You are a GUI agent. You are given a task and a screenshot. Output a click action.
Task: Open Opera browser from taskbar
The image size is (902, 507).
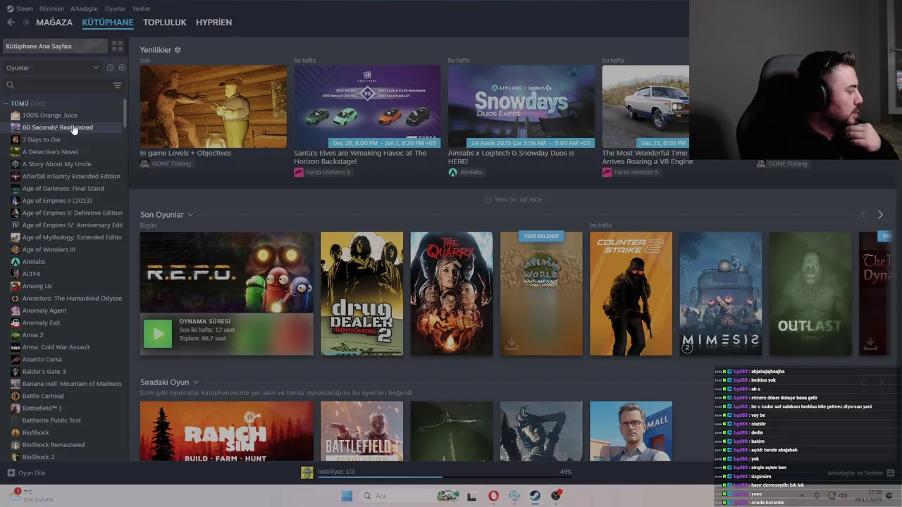(493, 496)
